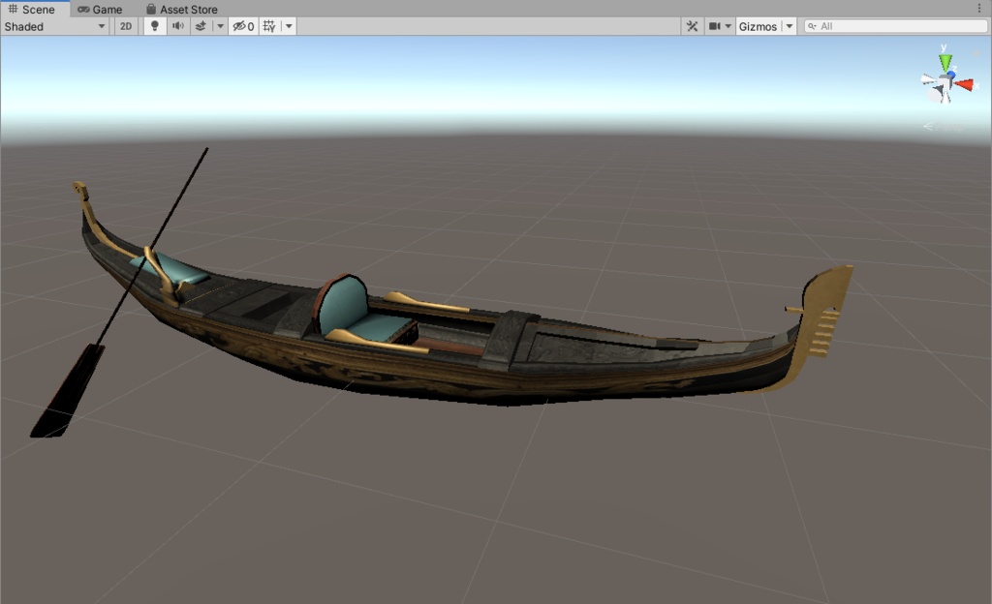Image resolution: width=992 pixels, height=604 pixels.
Task: Open search filter magnifier dropdown
Action: (x=813, y=26)
